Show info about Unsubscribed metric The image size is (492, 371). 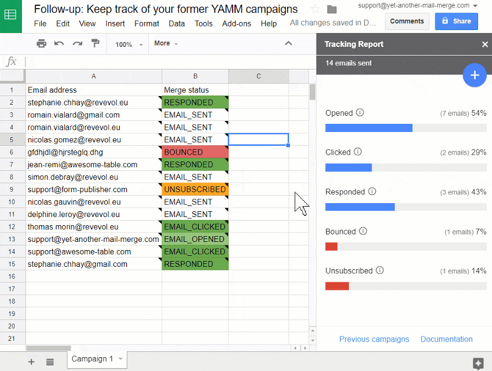click(380, 270)
